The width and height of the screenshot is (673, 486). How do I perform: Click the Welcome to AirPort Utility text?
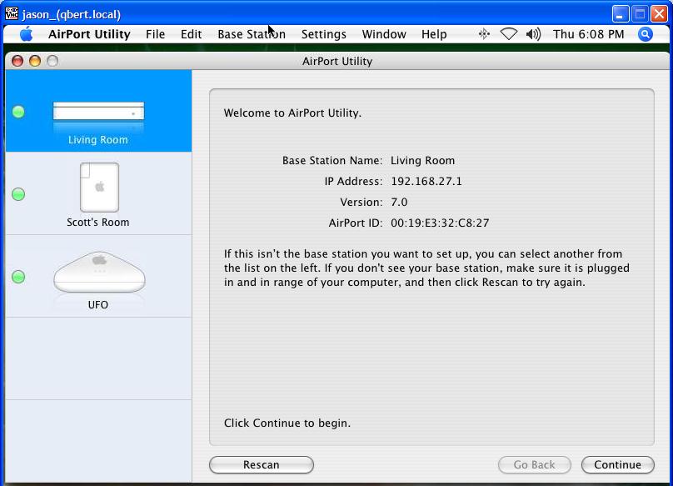292,113
